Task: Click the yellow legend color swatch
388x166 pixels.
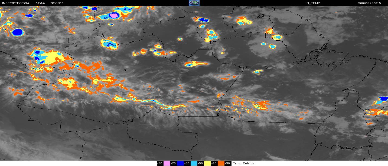Action: [x=207, y=163]
